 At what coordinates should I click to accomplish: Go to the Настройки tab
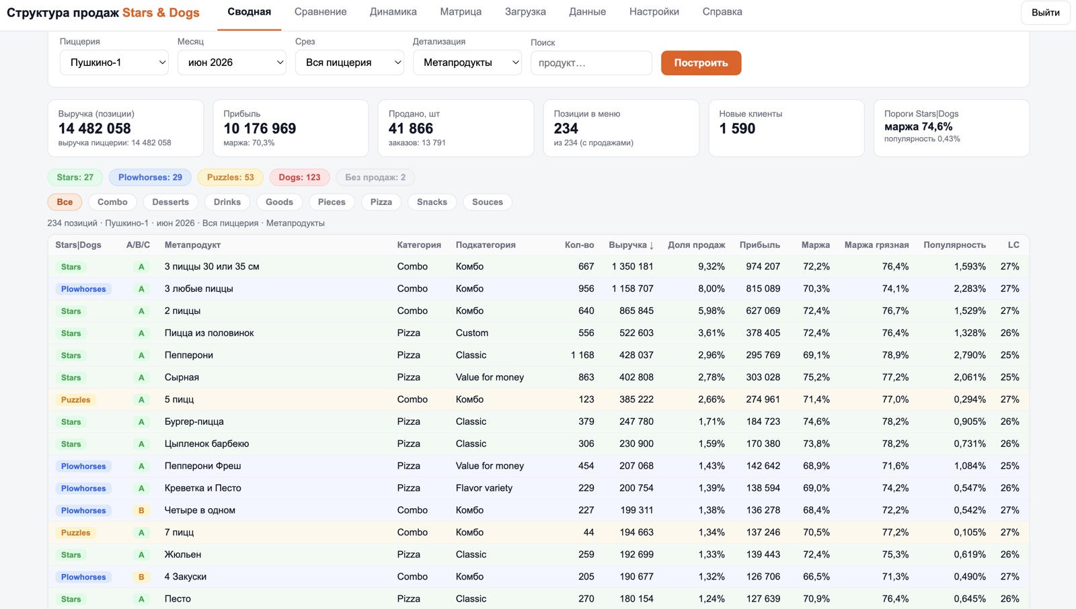click(654, 12)
